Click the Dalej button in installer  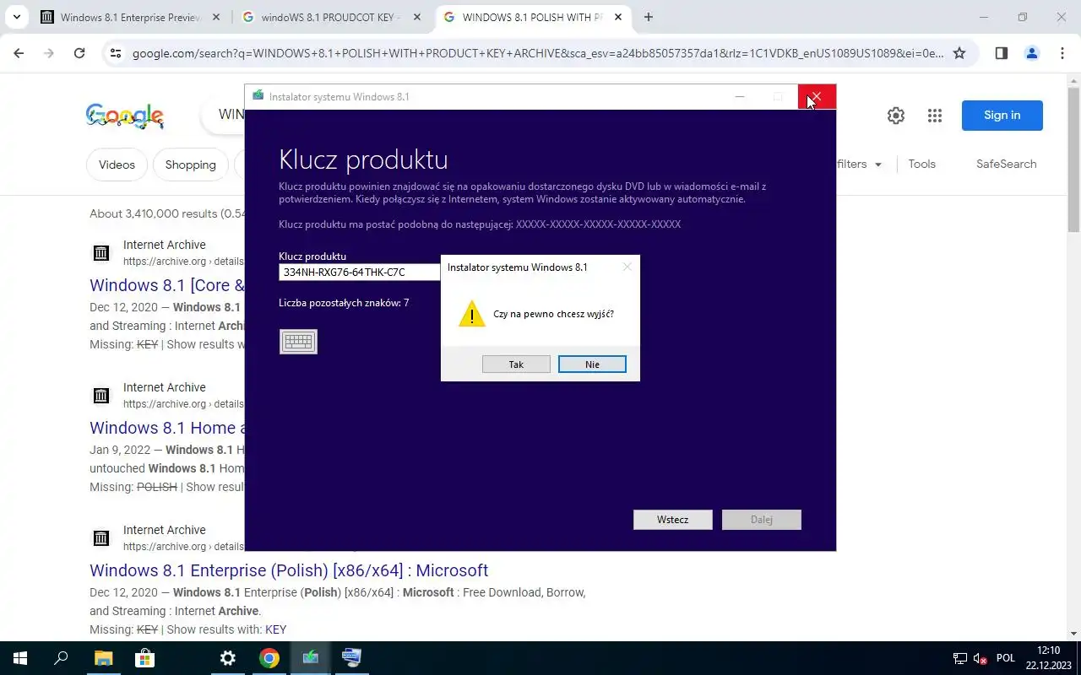pyautogui.click(x=762, y=520)
